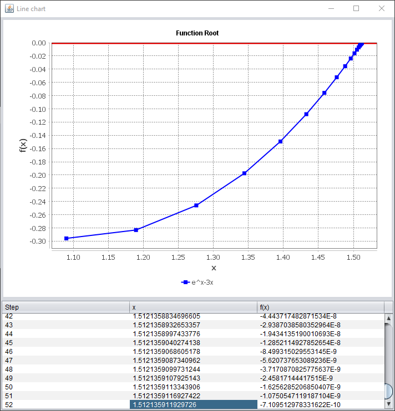Click the chart data point at f(x) about -0.052

point(337,77)
